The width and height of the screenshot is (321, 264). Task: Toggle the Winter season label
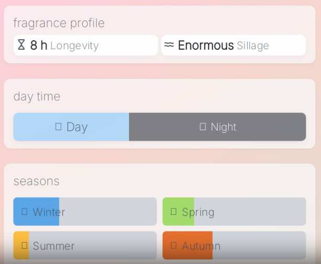click(49, 212)
